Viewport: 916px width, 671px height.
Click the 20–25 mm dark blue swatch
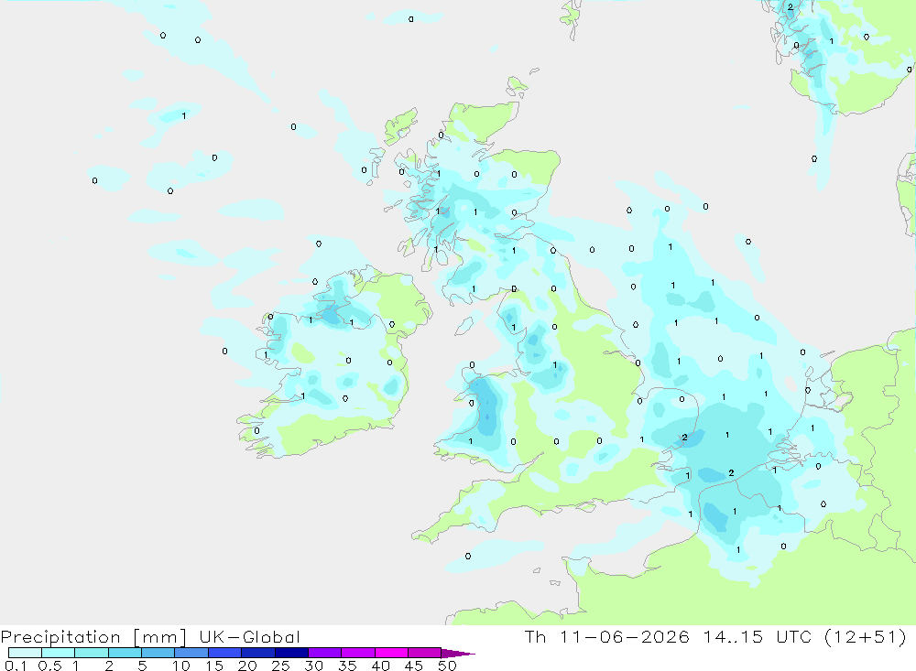258,653
